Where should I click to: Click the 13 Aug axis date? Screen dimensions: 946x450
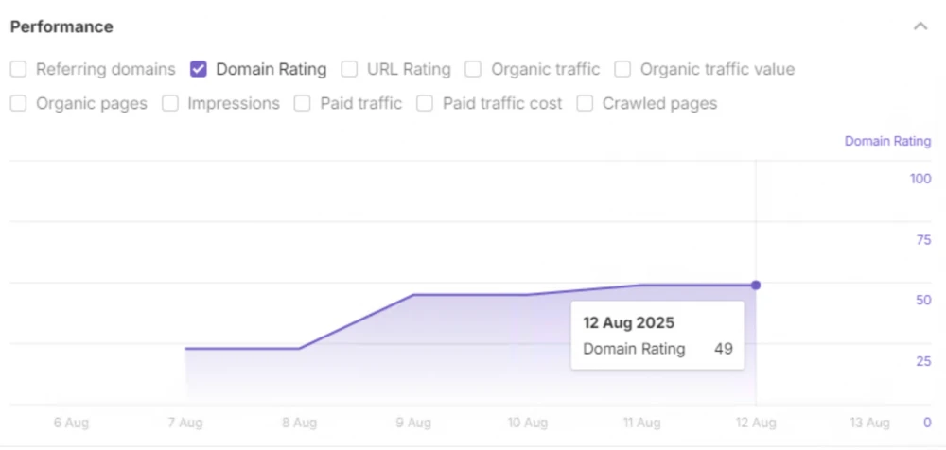pos(870,423)
